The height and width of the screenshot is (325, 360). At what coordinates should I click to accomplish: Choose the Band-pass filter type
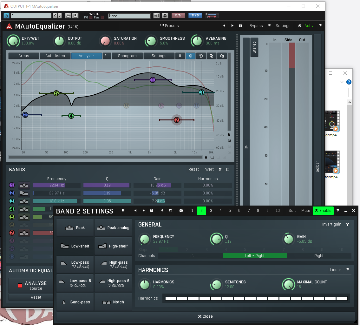pos(75,302)
